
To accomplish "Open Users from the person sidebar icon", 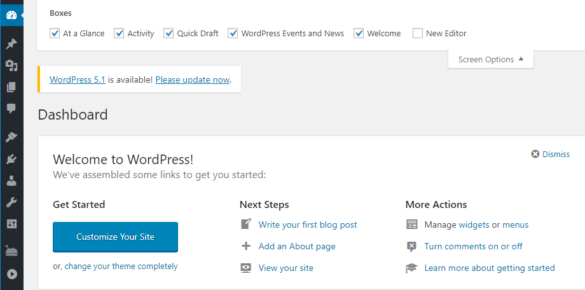I will (11, 181).
